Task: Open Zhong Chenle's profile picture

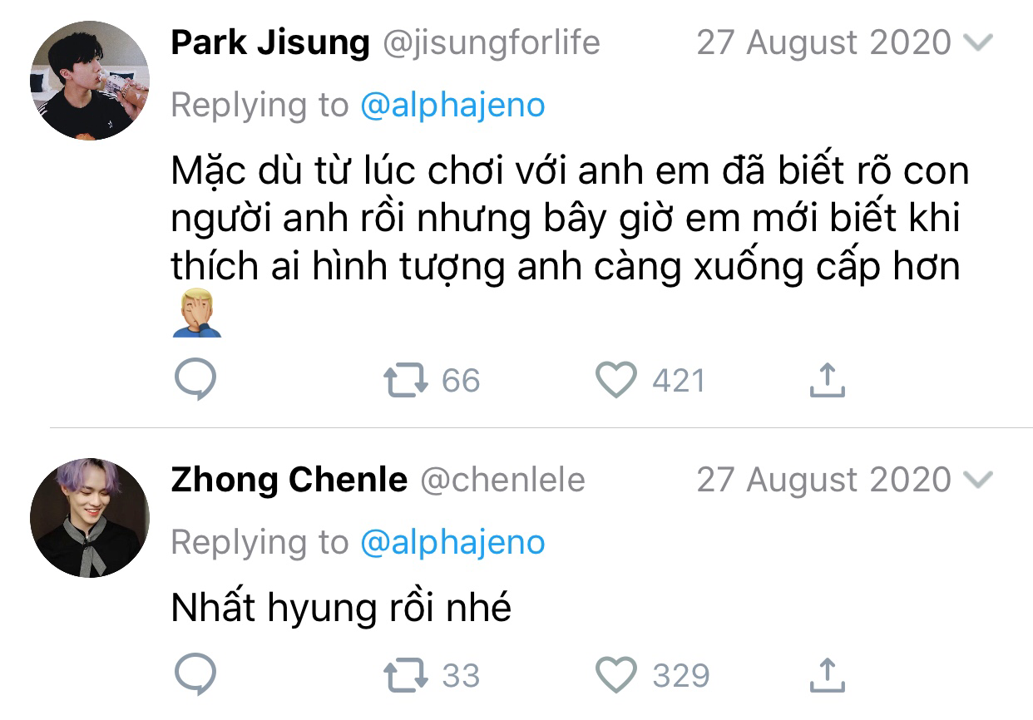Action: 90,517
